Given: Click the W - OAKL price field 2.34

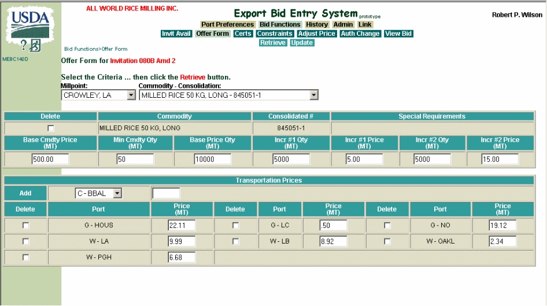Looking at the screenshot, I should [502, 241].
